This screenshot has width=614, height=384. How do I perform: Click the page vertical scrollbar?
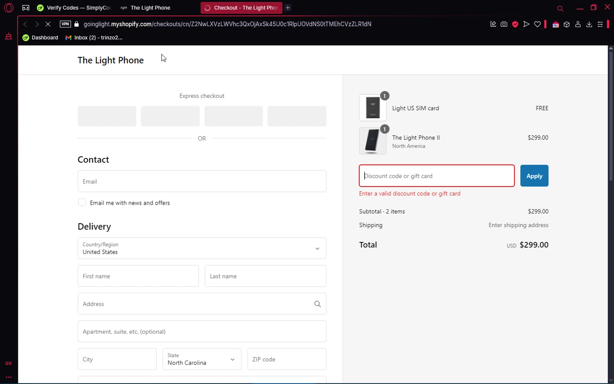(611, 116)
